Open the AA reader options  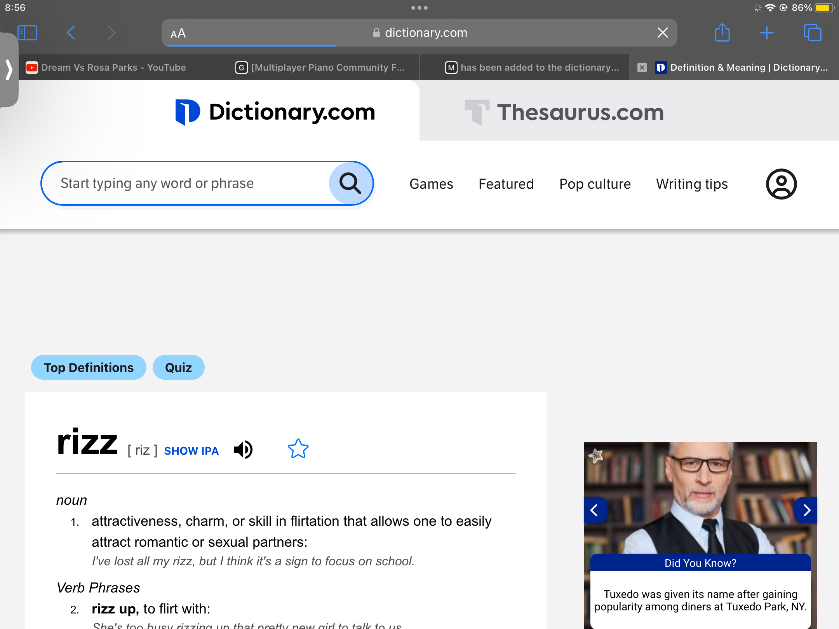coord(178,33)
